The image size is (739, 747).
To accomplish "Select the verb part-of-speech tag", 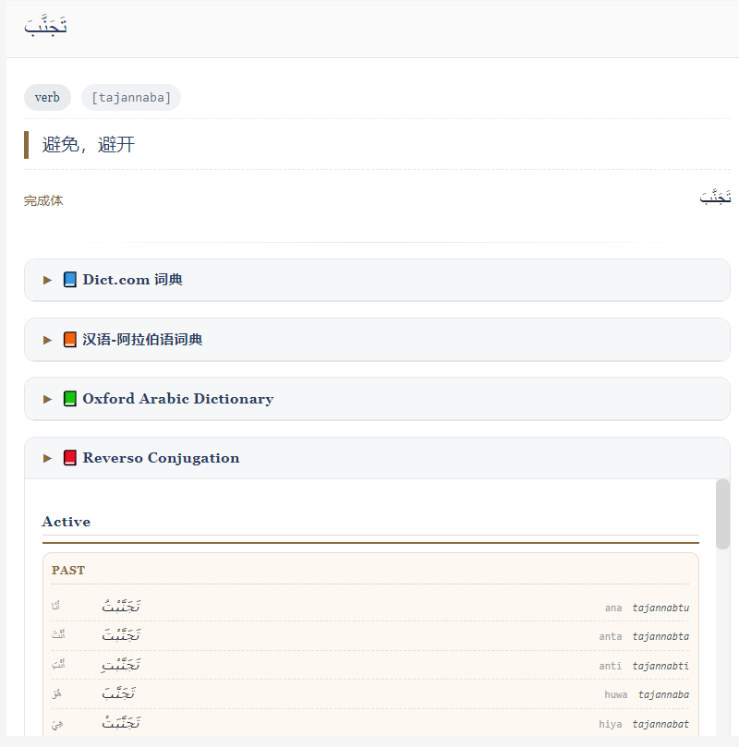I will [47, 98].
